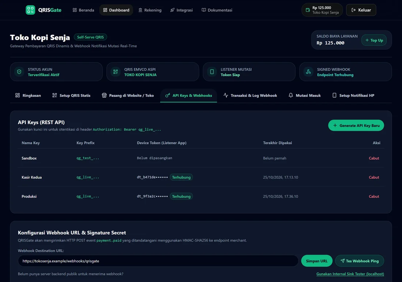Open the Beranda nav item
402x282 pixels.
83,10
